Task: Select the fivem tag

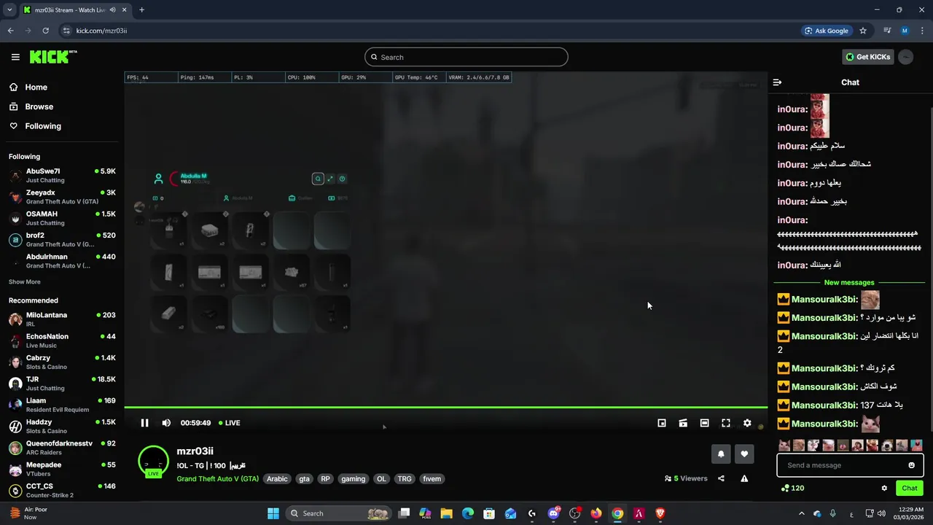Action: coord(432,479)
